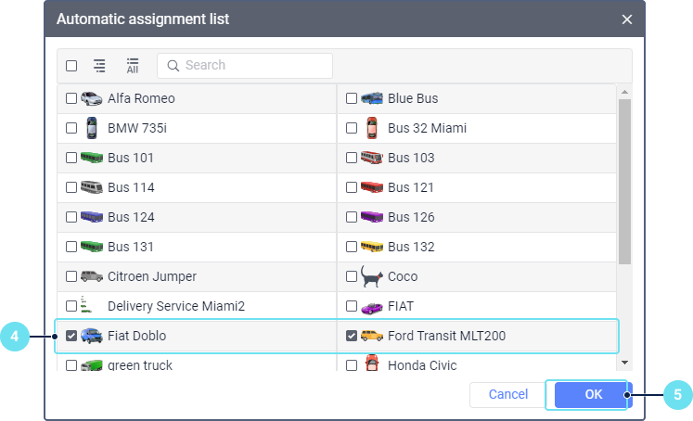Toggle the select-all checkbox in toolbar
The width and height of the screenshot is (693, 421).
pos(71,66)
